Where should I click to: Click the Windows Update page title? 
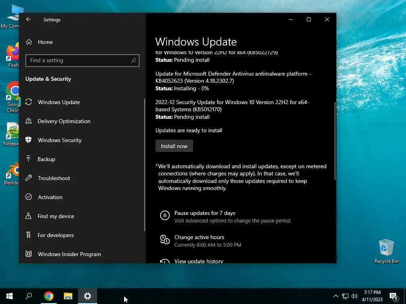(x=196, y=42)
